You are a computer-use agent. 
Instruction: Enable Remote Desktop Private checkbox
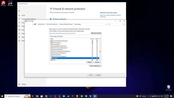click(x=92, y=44)
